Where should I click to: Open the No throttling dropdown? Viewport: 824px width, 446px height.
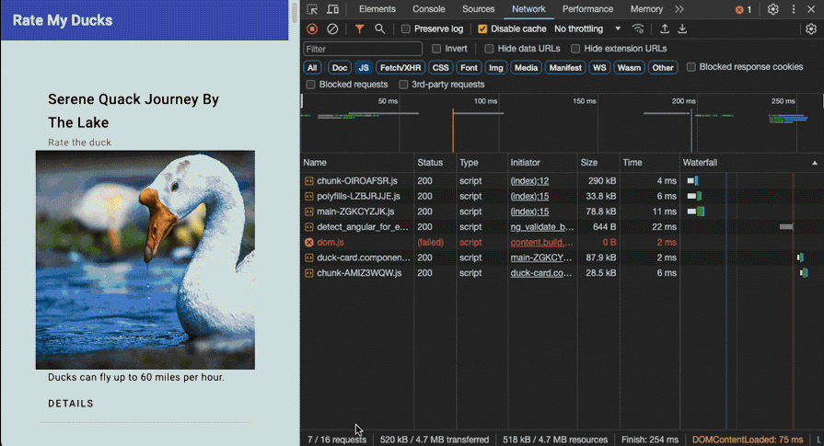(x=587, y=29)
